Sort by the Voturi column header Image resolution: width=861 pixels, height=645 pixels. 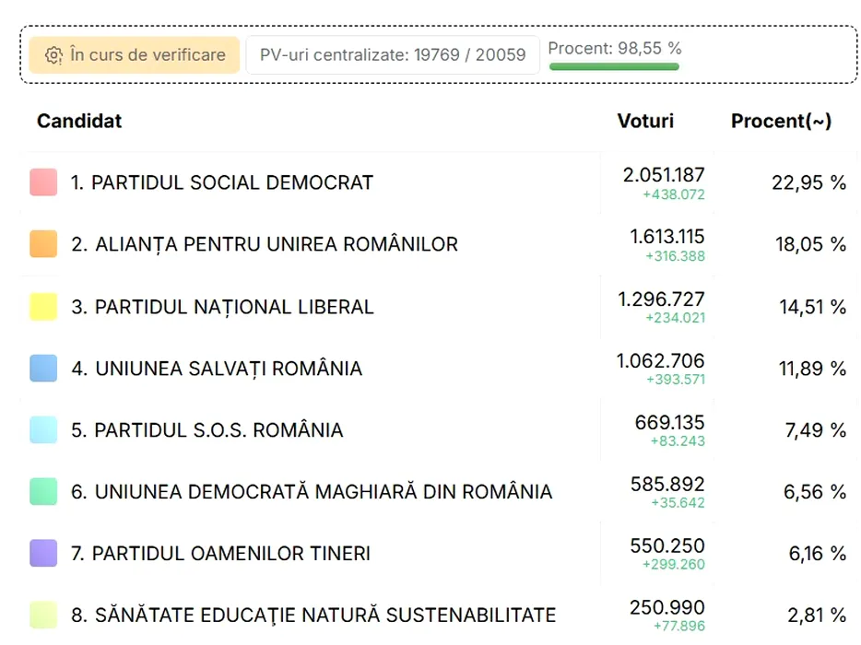645,121
